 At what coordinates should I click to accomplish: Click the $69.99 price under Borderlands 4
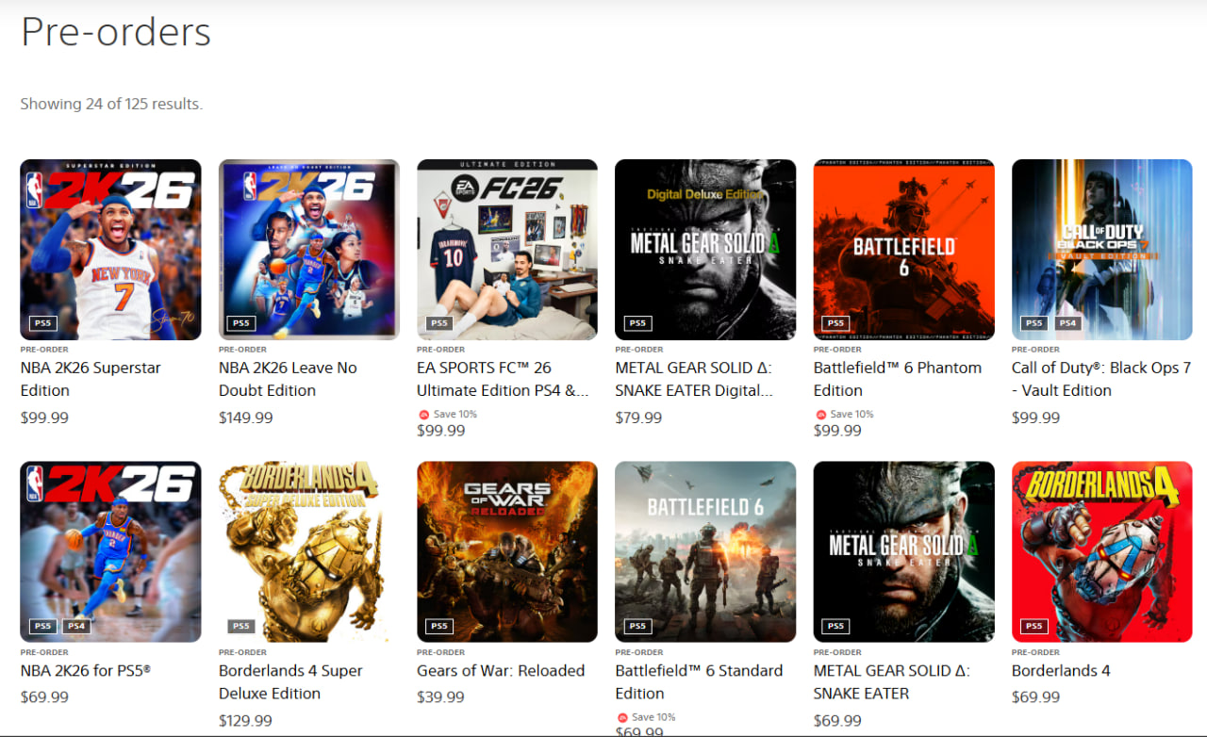(1035, 697)
